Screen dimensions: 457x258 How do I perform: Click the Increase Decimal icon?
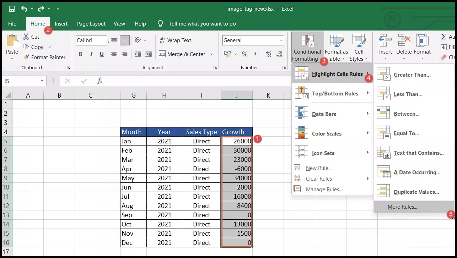point(269,54)
